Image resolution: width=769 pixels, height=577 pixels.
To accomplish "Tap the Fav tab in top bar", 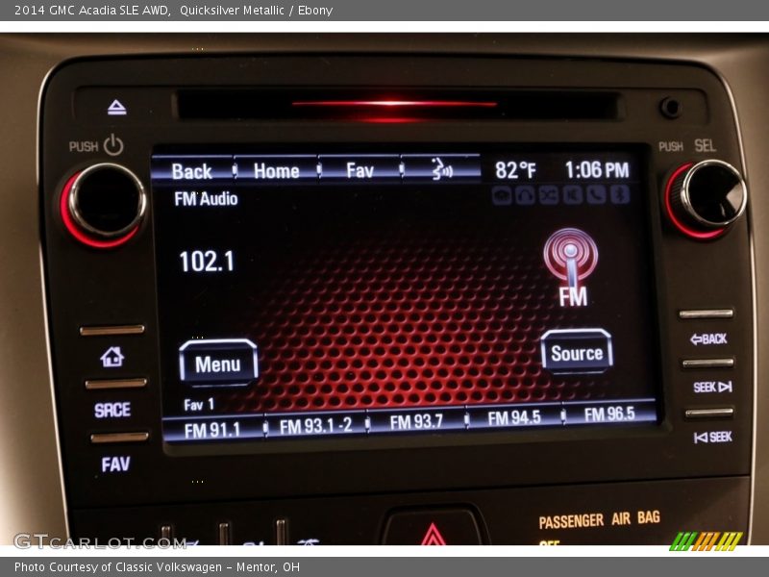I will (360, 170).
